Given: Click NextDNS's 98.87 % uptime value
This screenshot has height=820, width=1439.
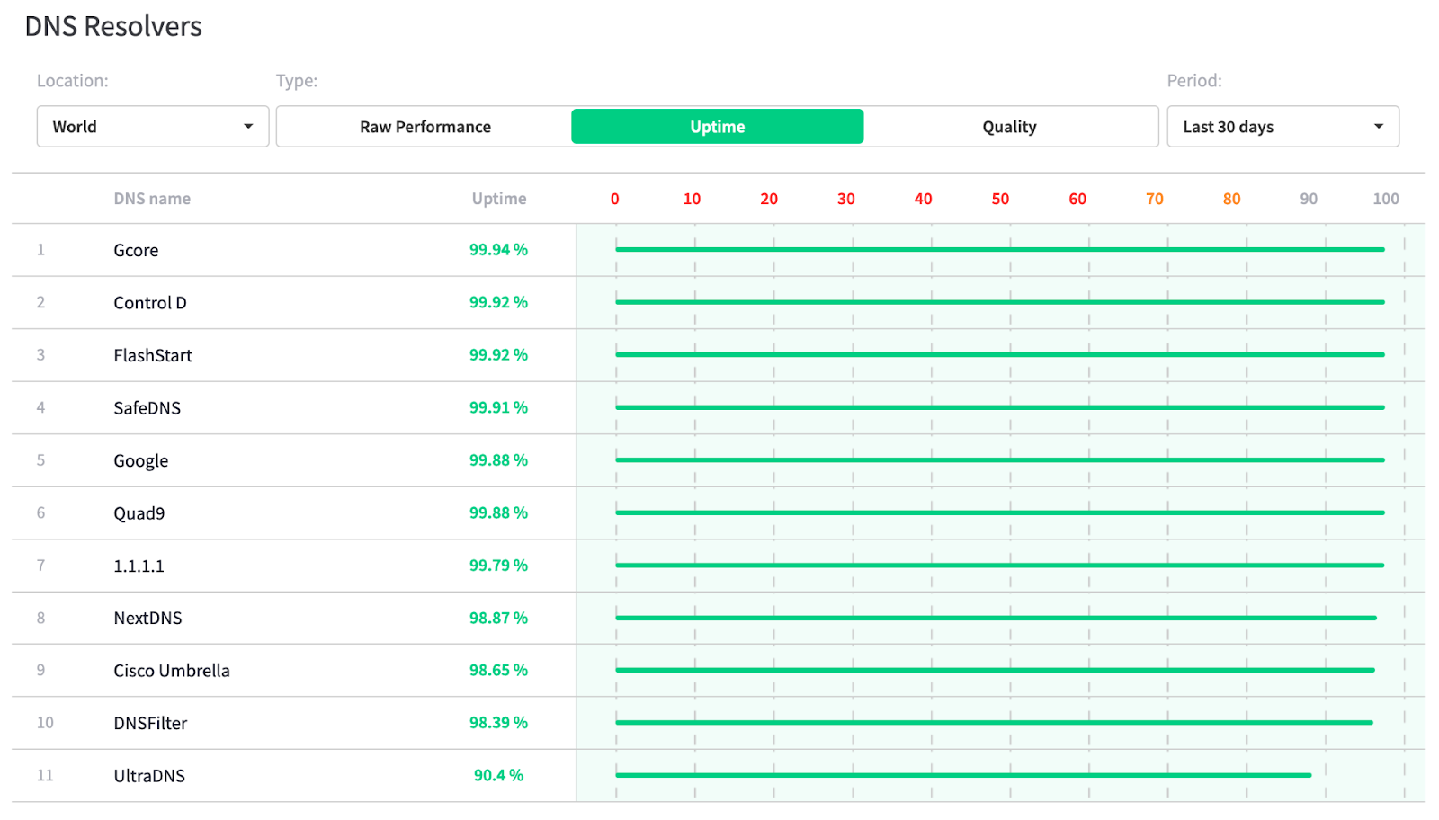Looking at the screenshot, I should click(x=498, y=618).
